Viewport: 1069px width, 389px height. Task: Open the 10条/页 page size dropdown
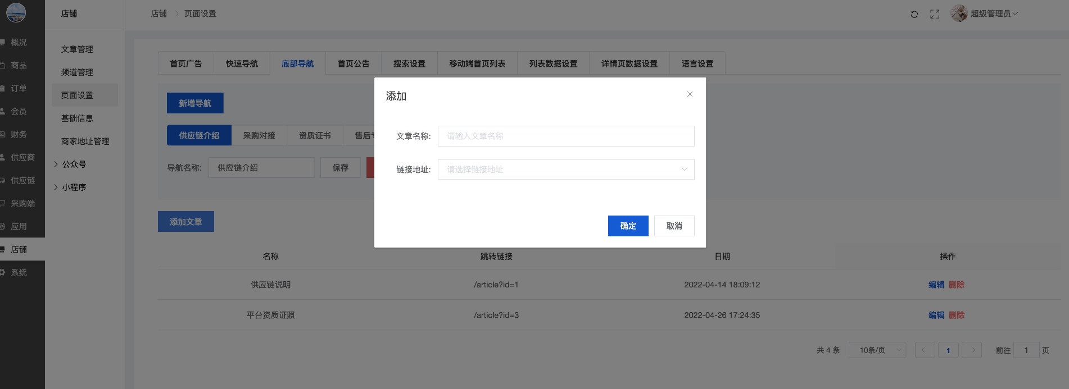(x=877, y=350)
